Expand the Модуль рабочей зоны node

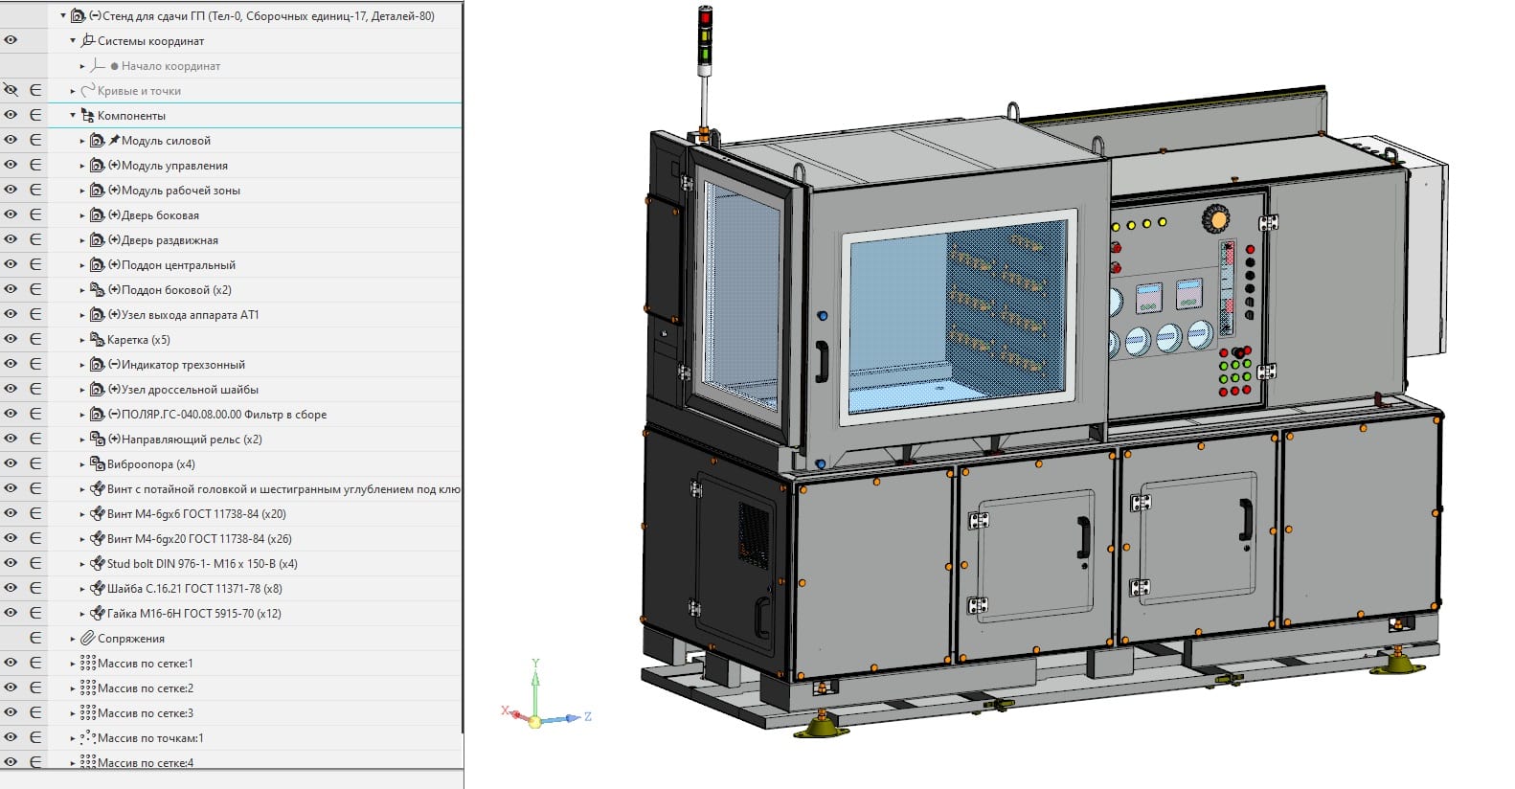82,191
